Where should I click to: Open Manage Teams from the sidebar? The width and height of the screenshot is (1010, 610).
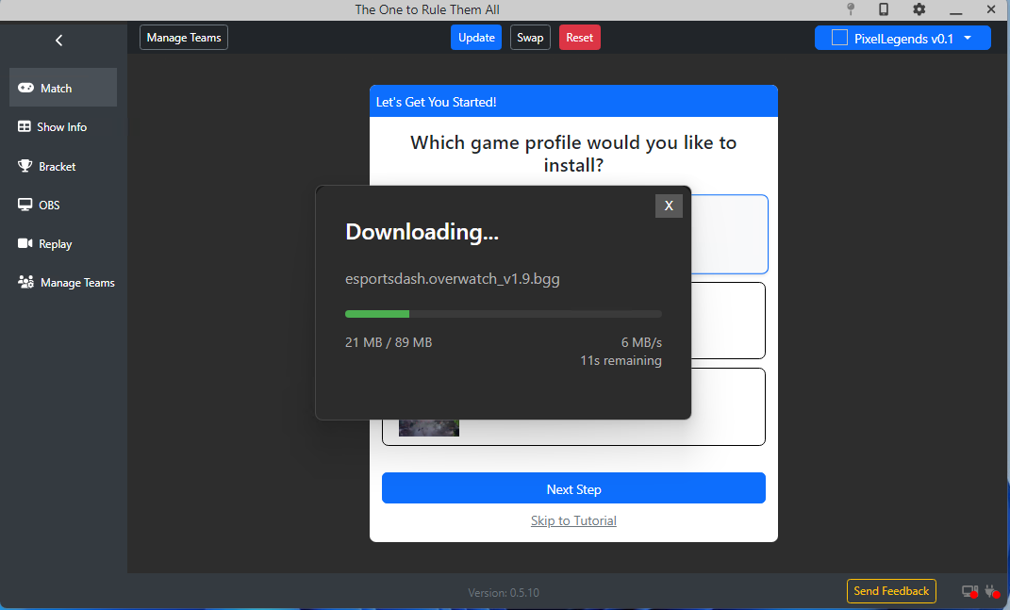point(65,282)
